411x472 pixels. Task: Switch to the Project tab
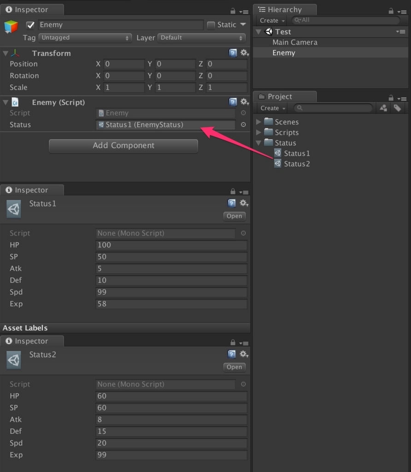[x=280, y=96]
